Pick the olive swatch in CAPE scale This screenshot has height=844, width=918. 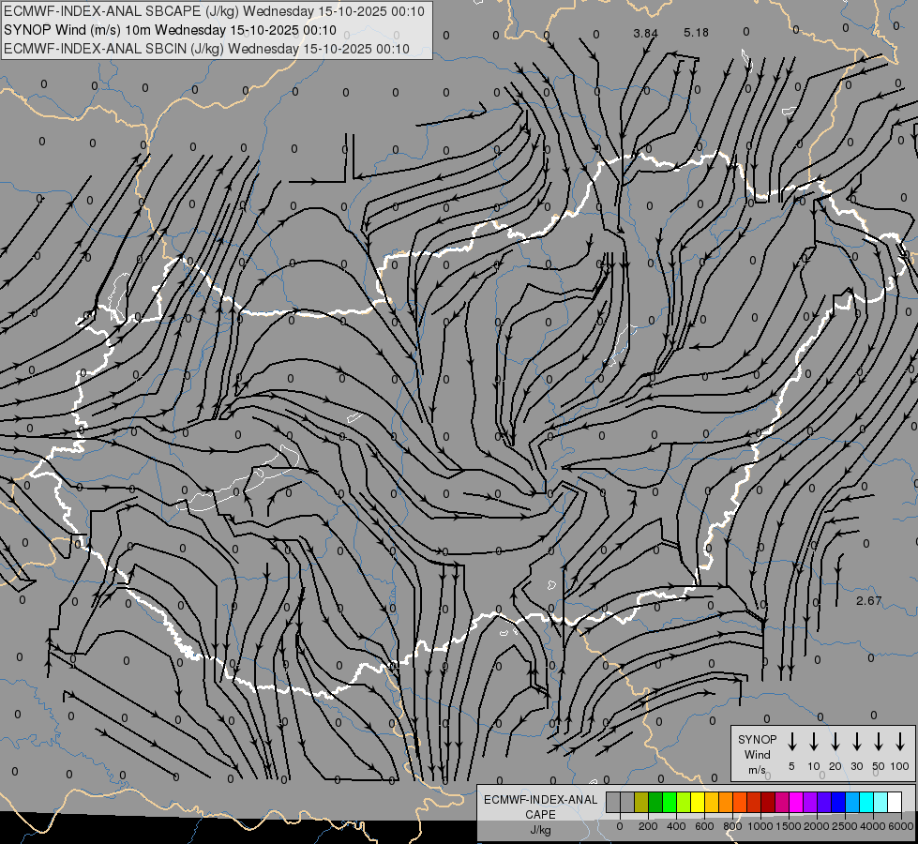click(641, 803)
